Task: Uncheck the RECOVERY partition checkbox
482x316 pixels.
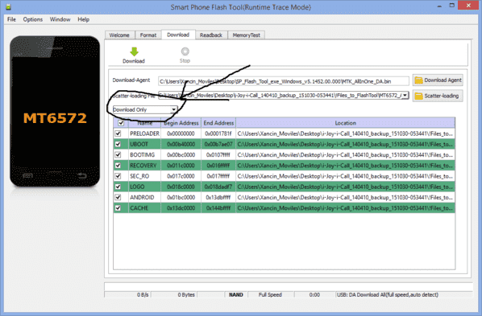Action: click(118, 166)
